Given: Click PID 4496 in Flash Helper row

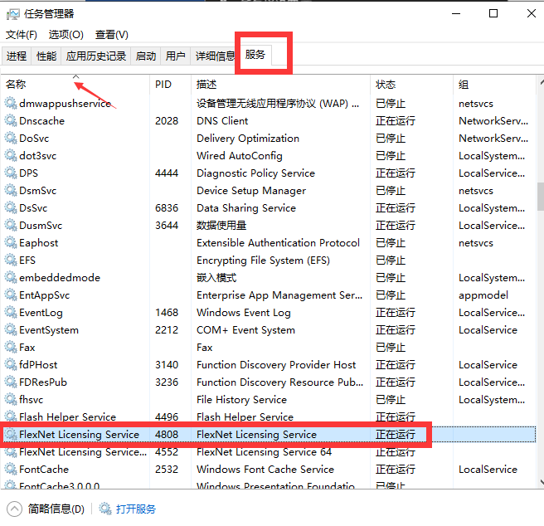Looking at the screenshot, I should (x=167, y=416).
